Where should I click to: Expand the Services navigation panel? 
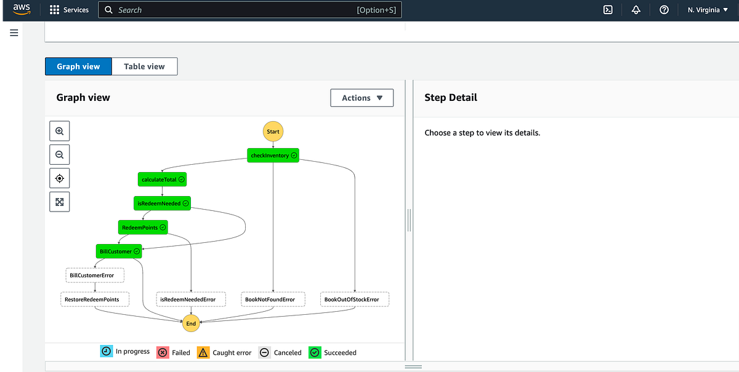coord(69,9)
